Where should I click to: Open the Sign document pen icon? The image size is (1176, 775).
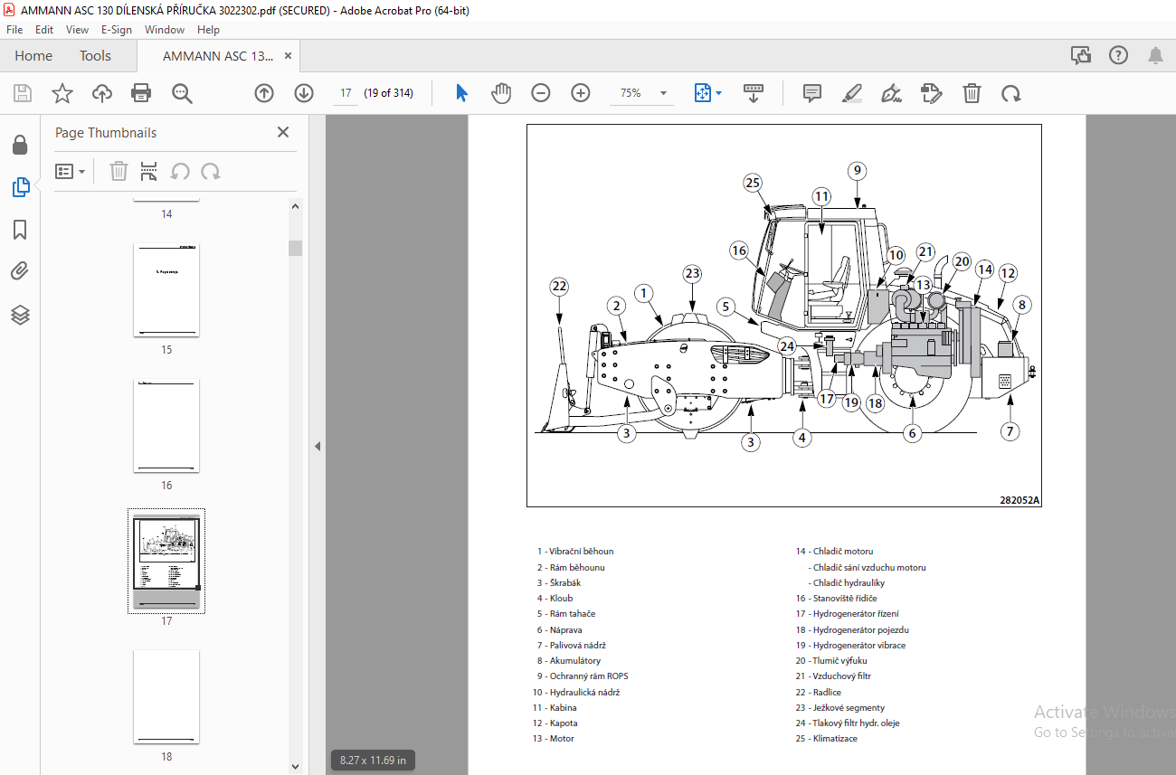click(x=891, y=93)
